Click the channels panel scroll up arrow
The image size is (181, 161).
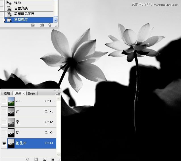click(59, 99)
